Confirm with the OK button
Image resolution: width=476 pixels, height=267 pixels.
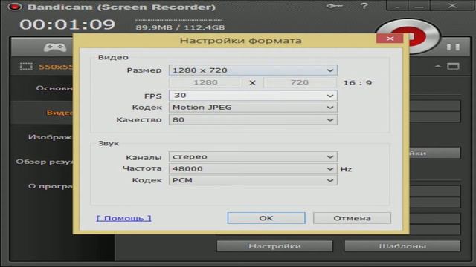click(x=266, y=218)
